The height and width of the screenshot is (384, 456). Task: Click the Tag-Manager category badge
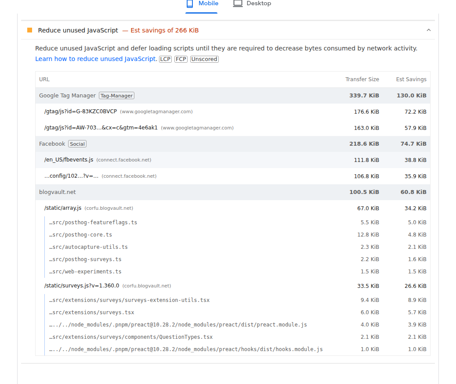click(x=116, y=96)
